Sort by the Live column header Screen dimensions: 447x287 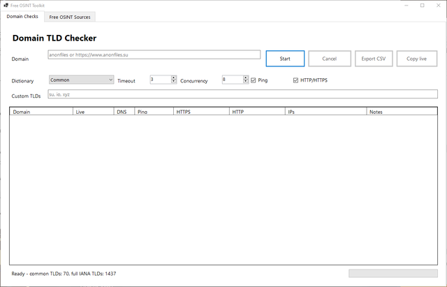[94, 112]
